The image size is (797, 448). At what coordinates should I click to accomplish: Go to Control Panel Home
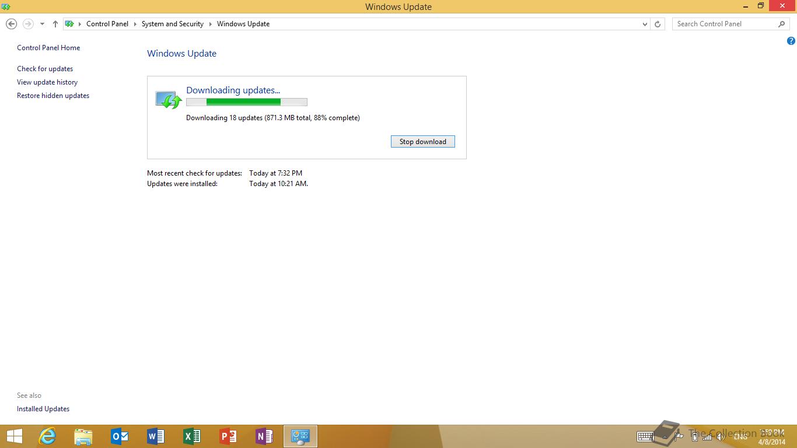tap(48, 48)
